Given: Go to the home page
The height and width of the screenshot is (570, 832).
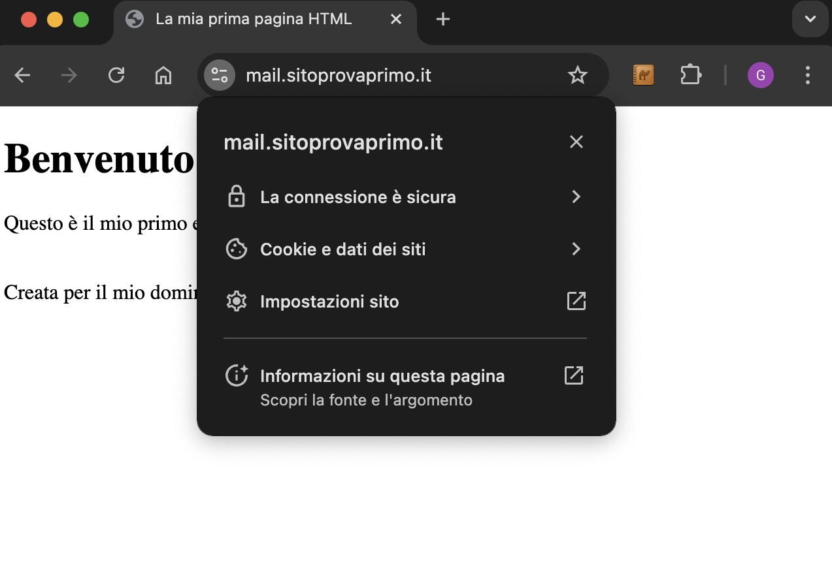Looking at the screenshot, I should (x=163, y=76).
